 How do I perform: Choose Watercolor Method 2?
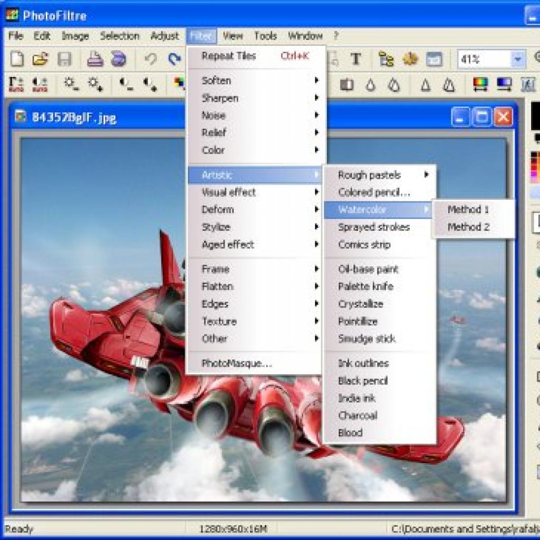(474, 227)
